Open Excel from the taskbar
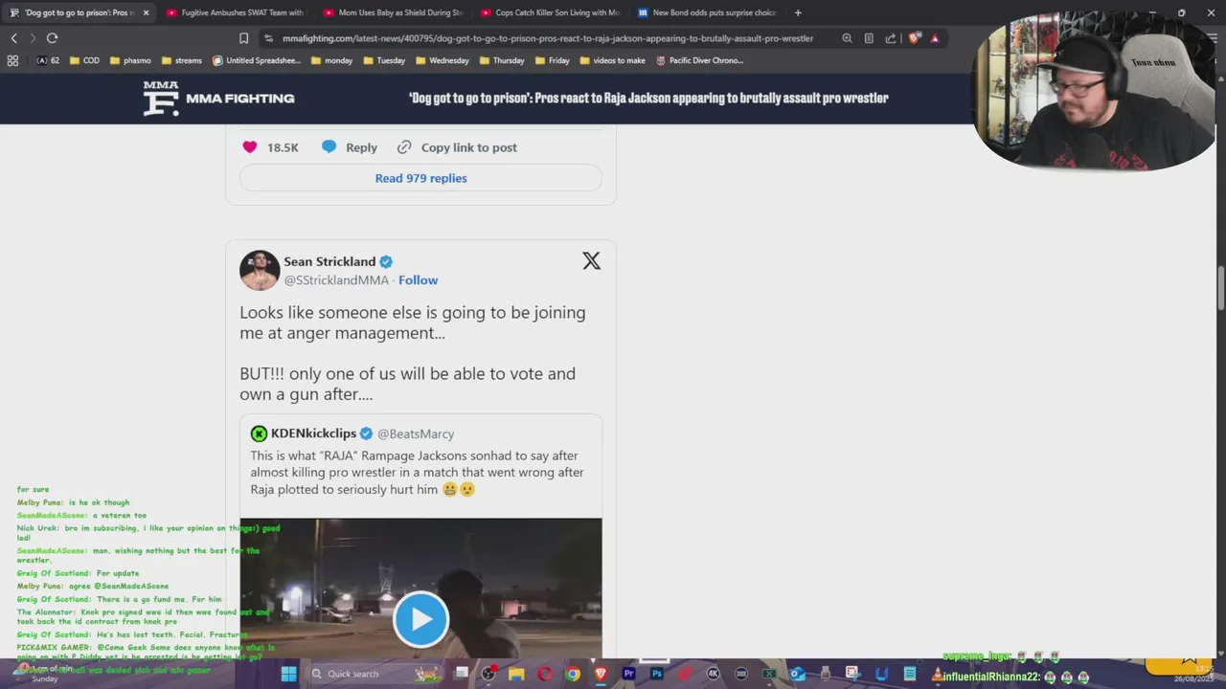 (769, 674)
